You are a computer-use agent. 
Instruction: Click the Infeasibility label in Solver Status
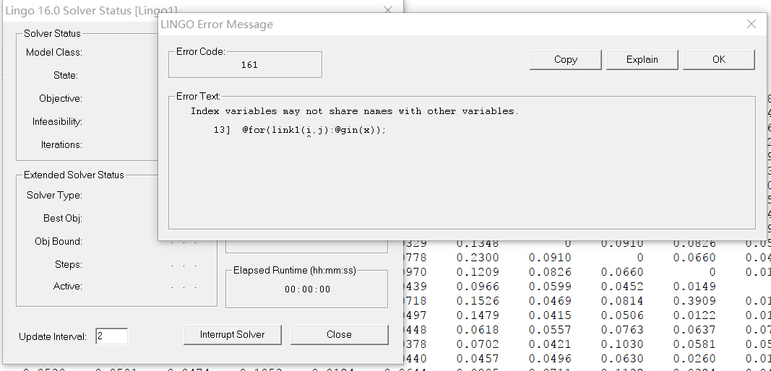(57, 121)
